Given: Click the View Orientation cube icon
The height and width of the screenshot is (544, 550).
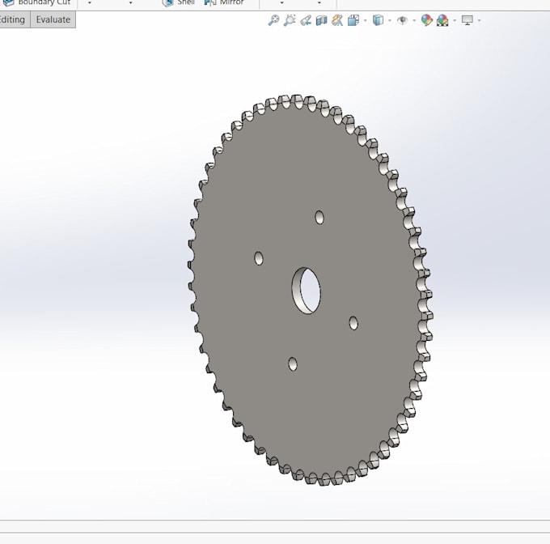Looking at the screenshot, I should [353, 20].
